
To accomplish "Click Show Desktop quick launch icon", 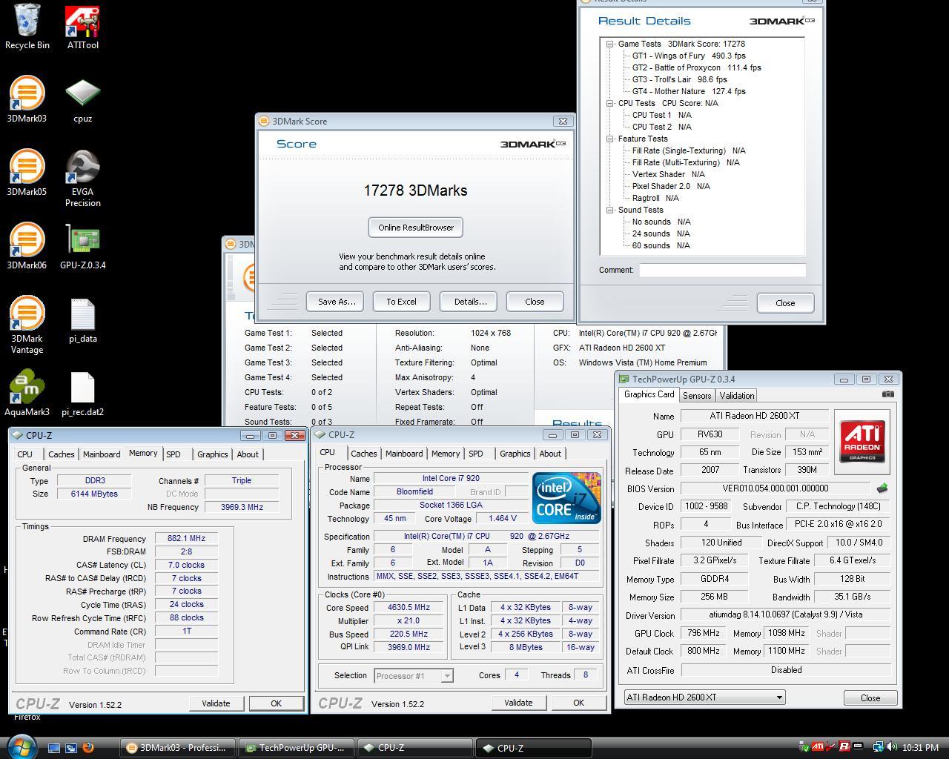I will [54, 748].
